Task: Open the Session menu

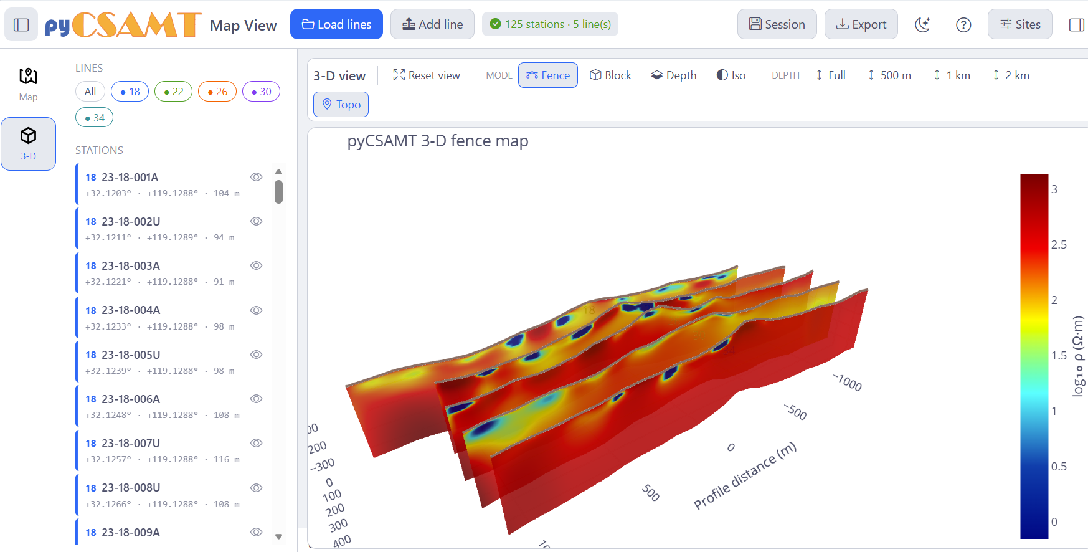Action: tap(777, 24)
